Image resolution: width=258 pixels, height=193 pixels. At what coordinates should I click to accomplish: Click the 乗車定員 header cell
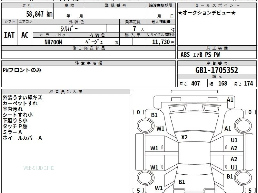[x=133, y=22]
